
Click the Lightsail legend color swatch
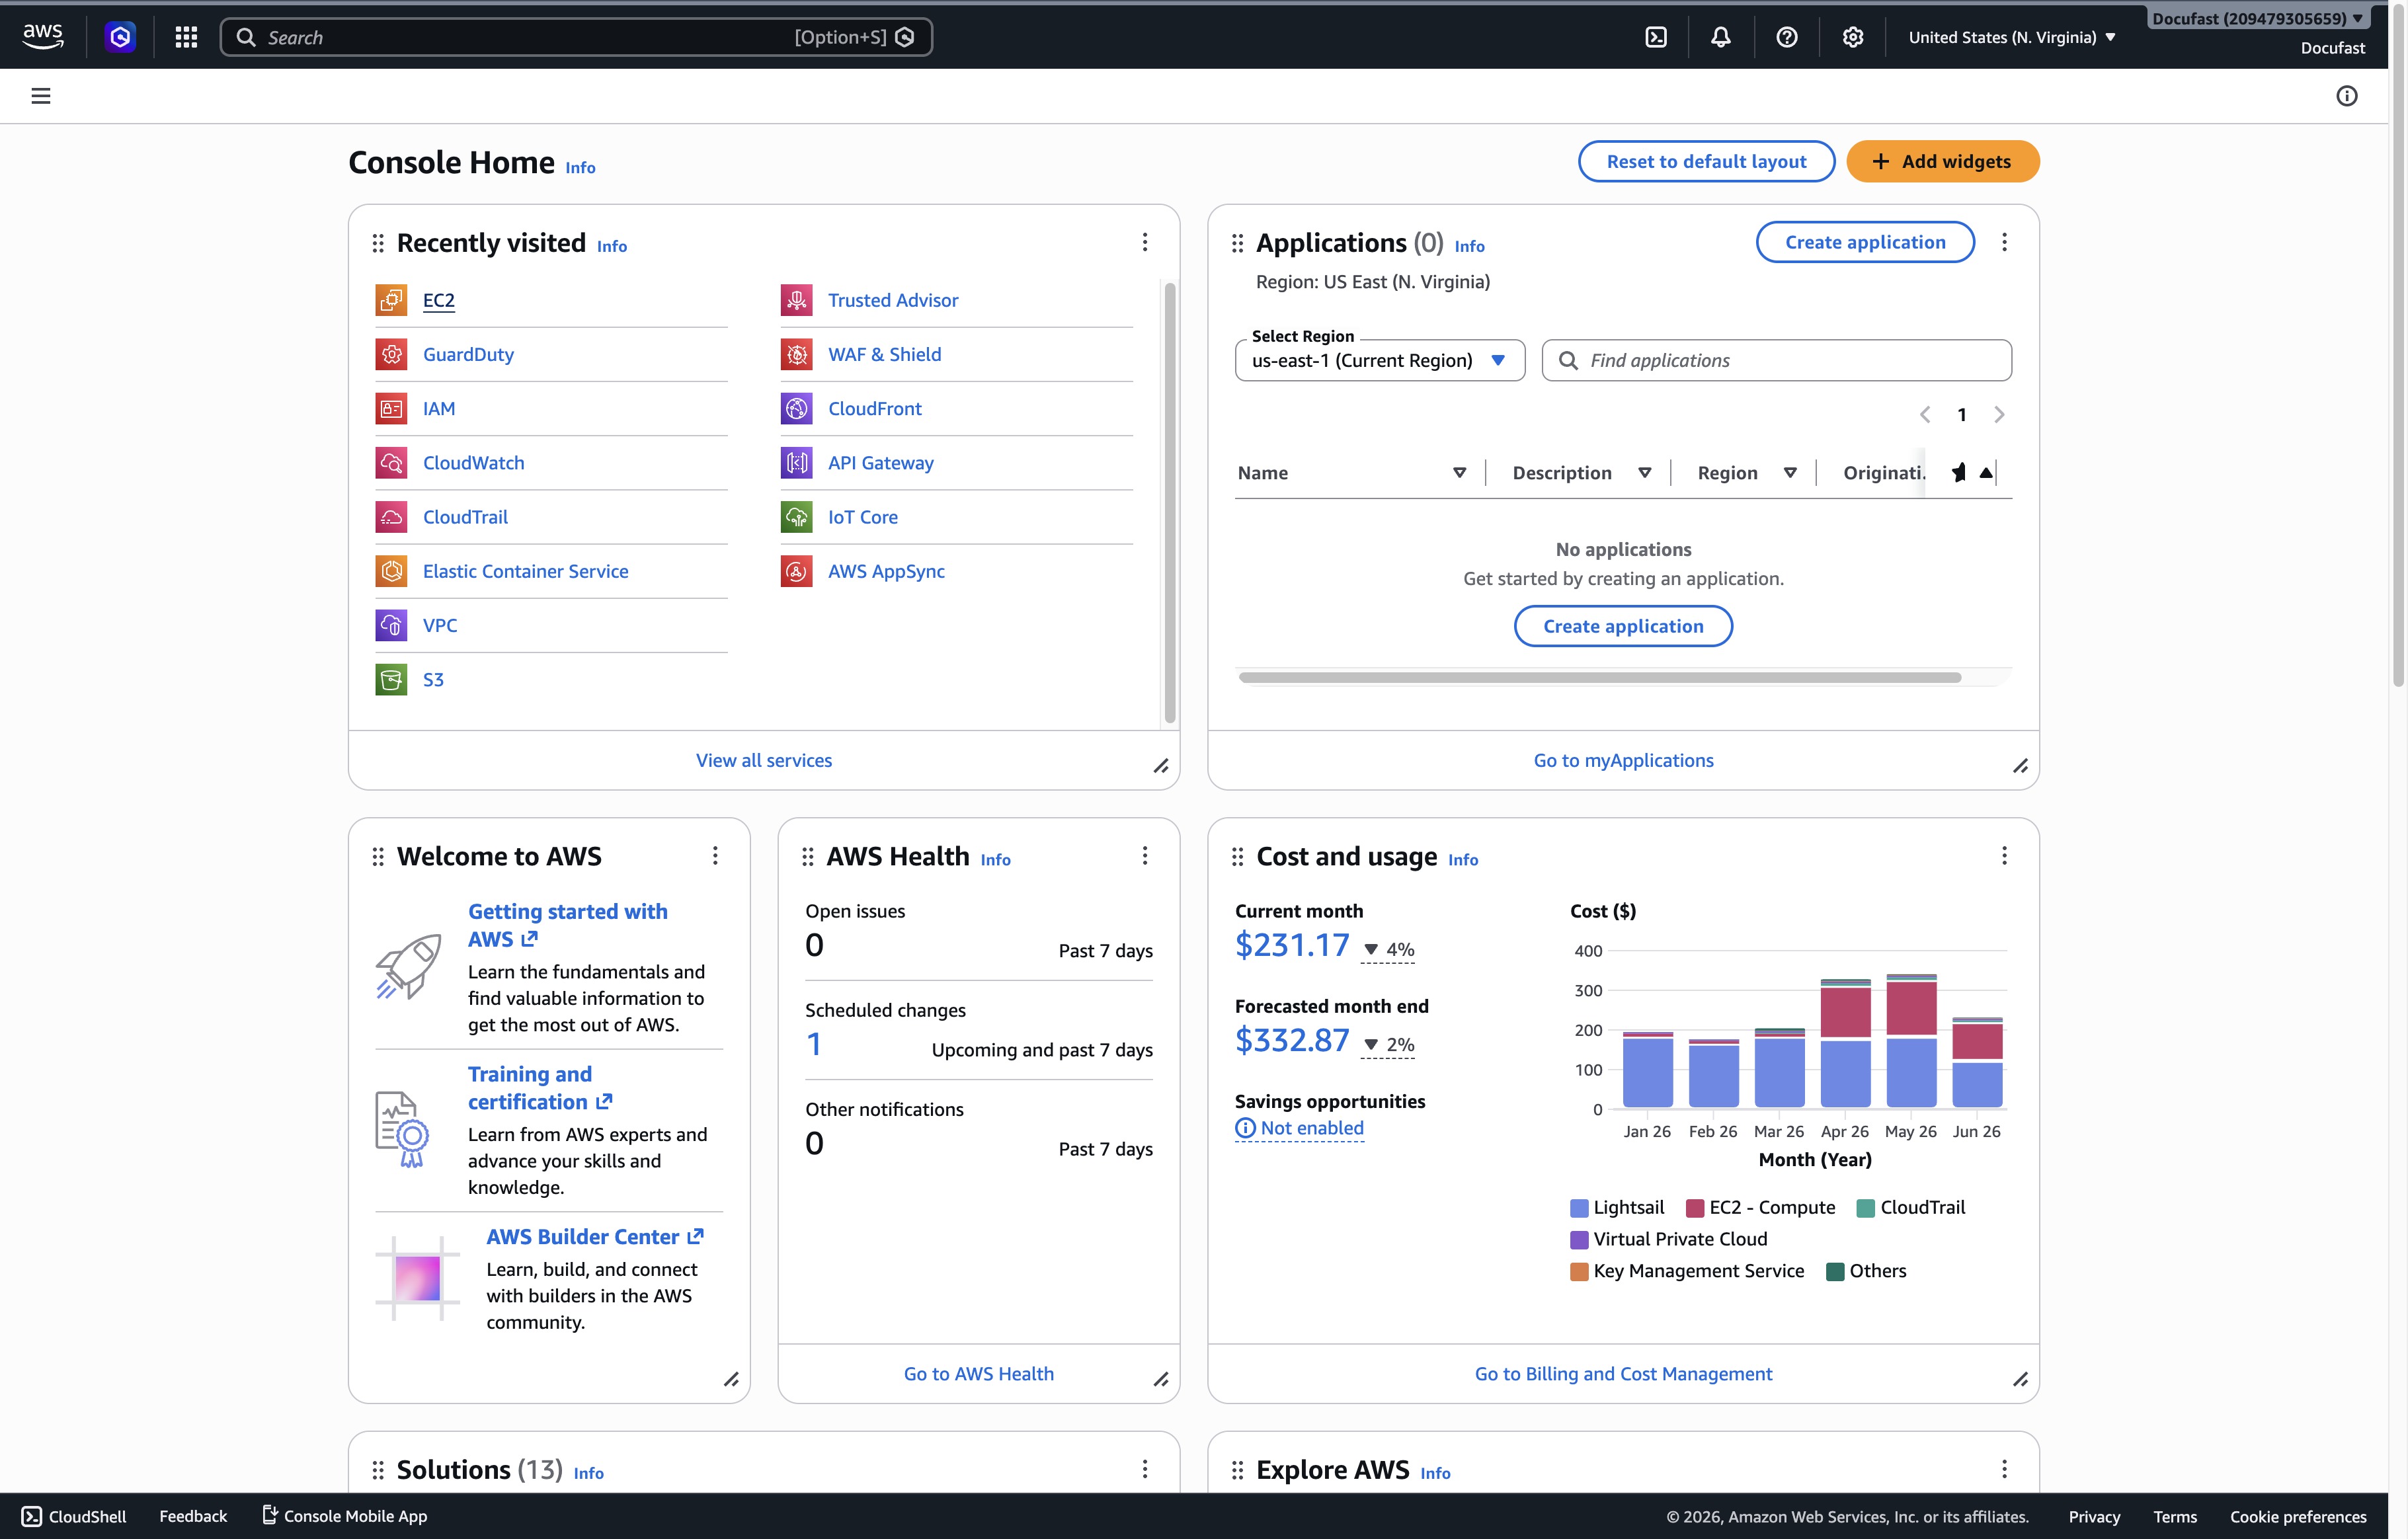coord(1579,1208)
